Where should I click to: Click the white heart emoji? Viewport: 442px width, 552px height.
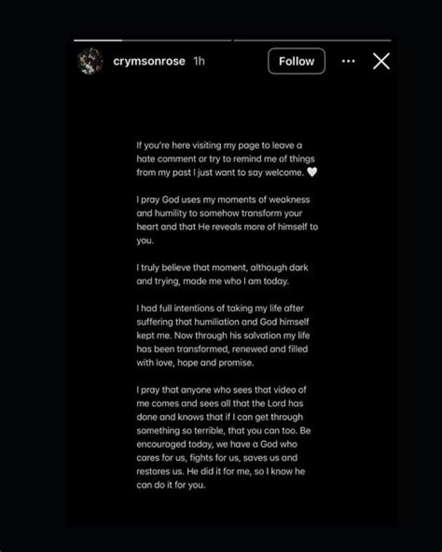312,173
